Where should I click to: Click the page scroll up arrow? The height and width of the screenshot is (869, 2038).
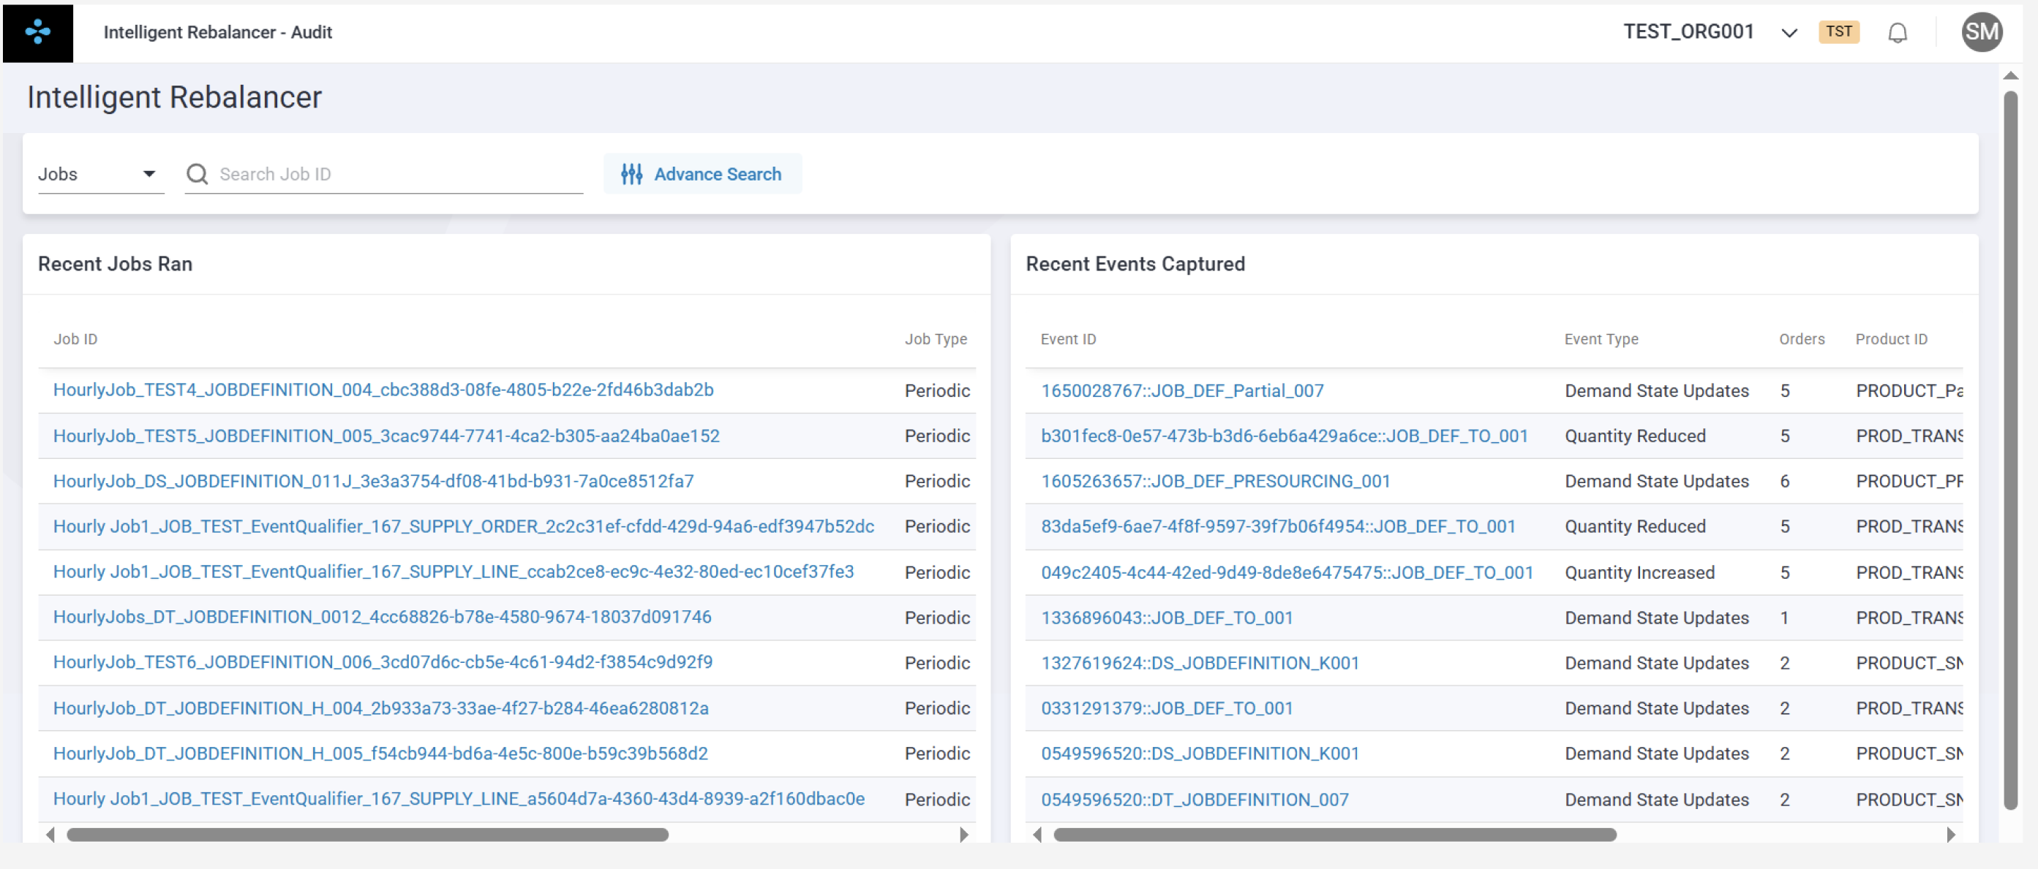tap(2010, 76)
